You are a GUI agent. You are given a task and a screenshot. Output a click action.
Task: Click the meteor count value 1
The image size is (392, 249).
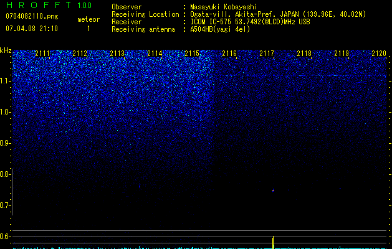tap(88, 29)
